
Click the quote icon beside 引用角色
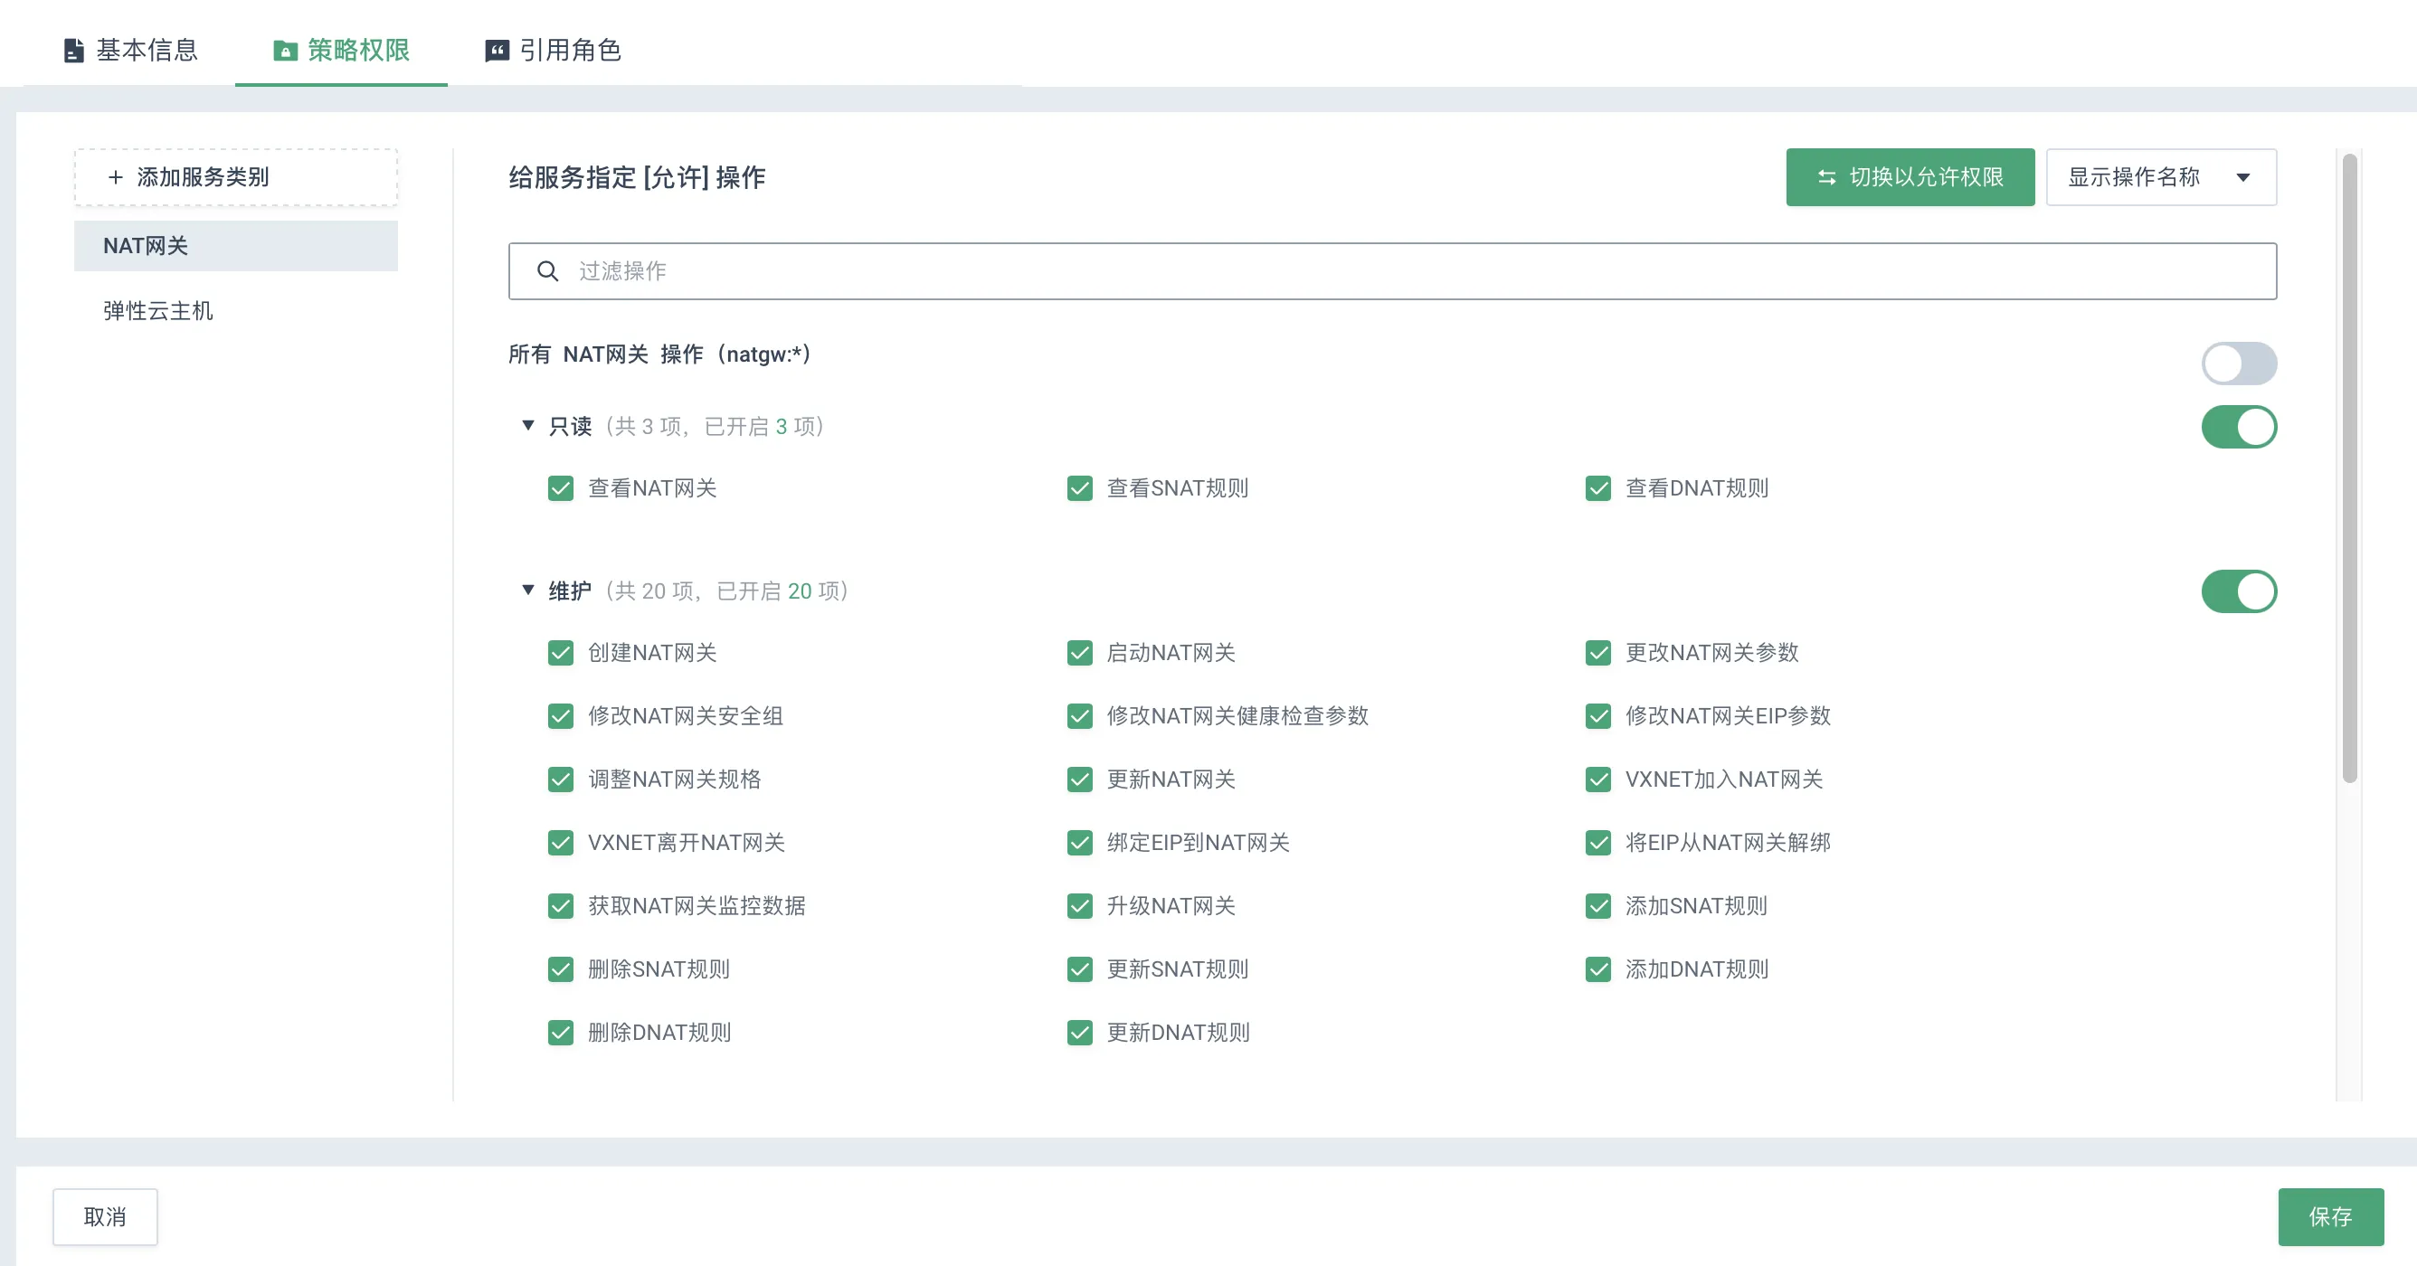497,51
